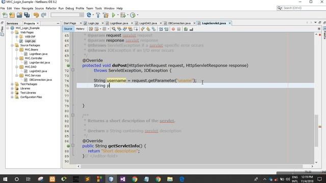
Task: Click the Last Edit icon in editor toolbar
Action: 91,29
